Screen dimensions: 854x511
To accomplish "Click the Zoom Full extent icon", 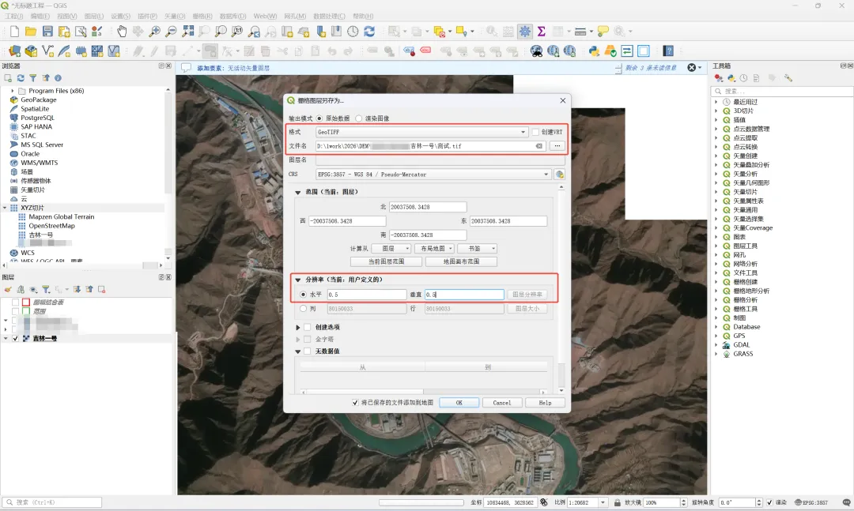I will (188, 32).
